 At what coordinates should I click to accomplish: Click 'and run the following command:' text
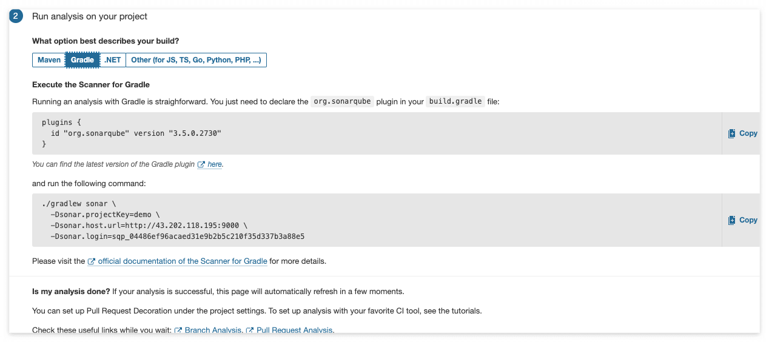pyautogui.click(x=89, y=183)
